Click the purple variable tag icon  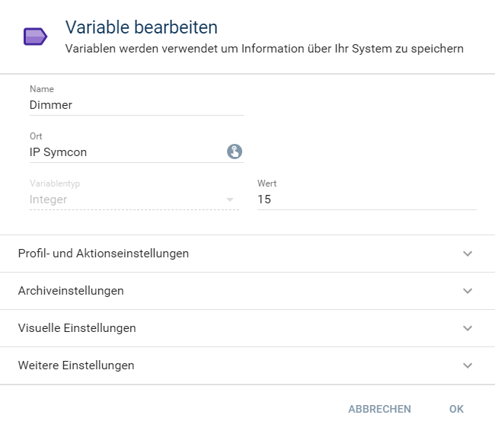pos(35,37)
